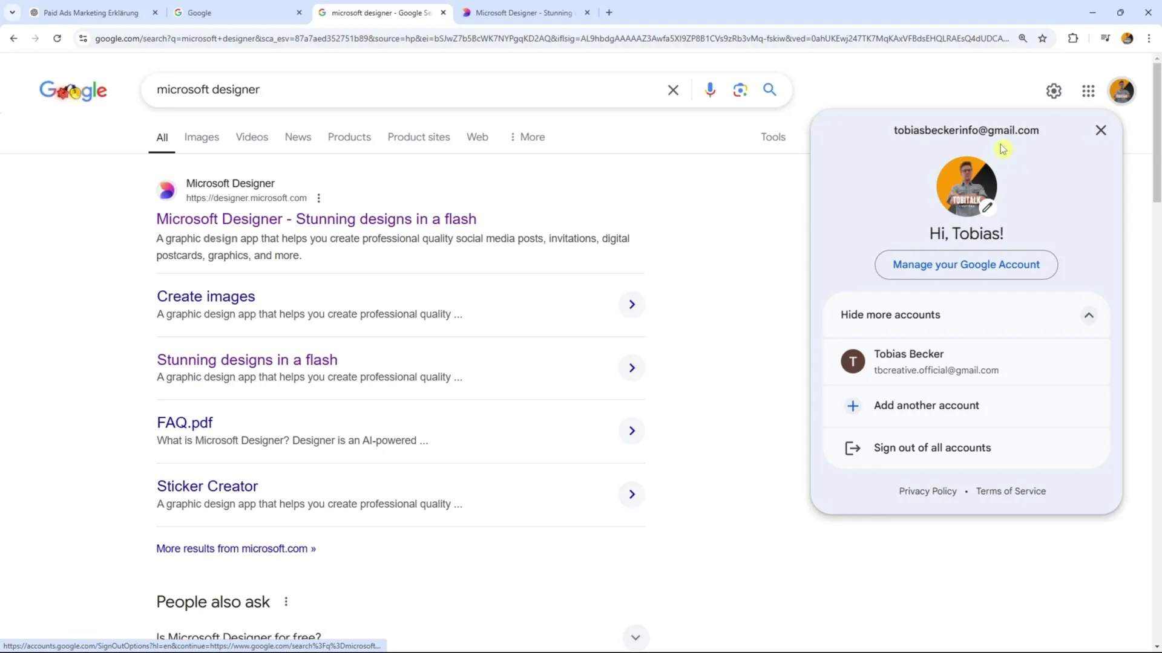The width and height of the screenshot is (1162, 653).
Task: Close the Paid Ads Marketing tab
Action: click(155, 12)
